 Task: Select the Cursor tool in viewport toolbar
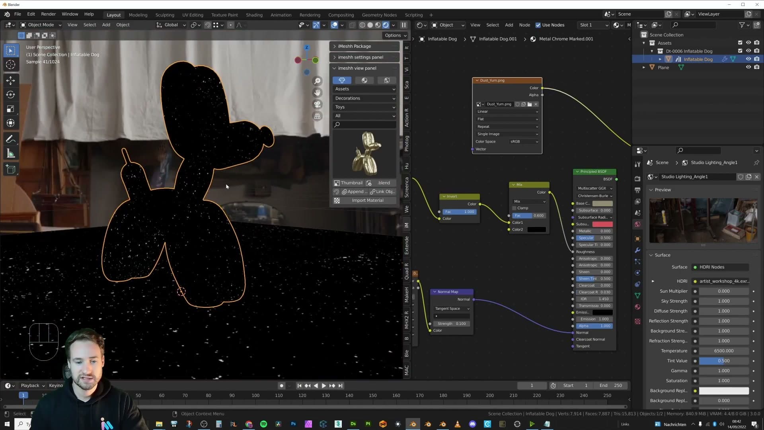(11, 64)
